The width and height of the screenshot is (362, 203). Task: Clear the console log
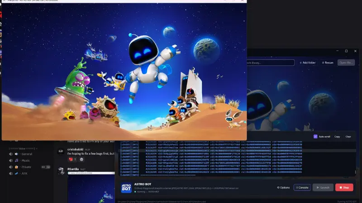[348, 137]
